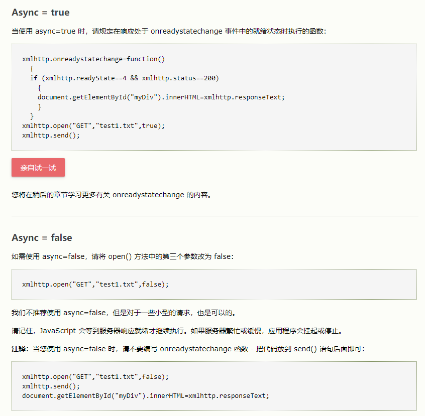
Task: Click the async=true inline code text
Action: pos(49,31)
